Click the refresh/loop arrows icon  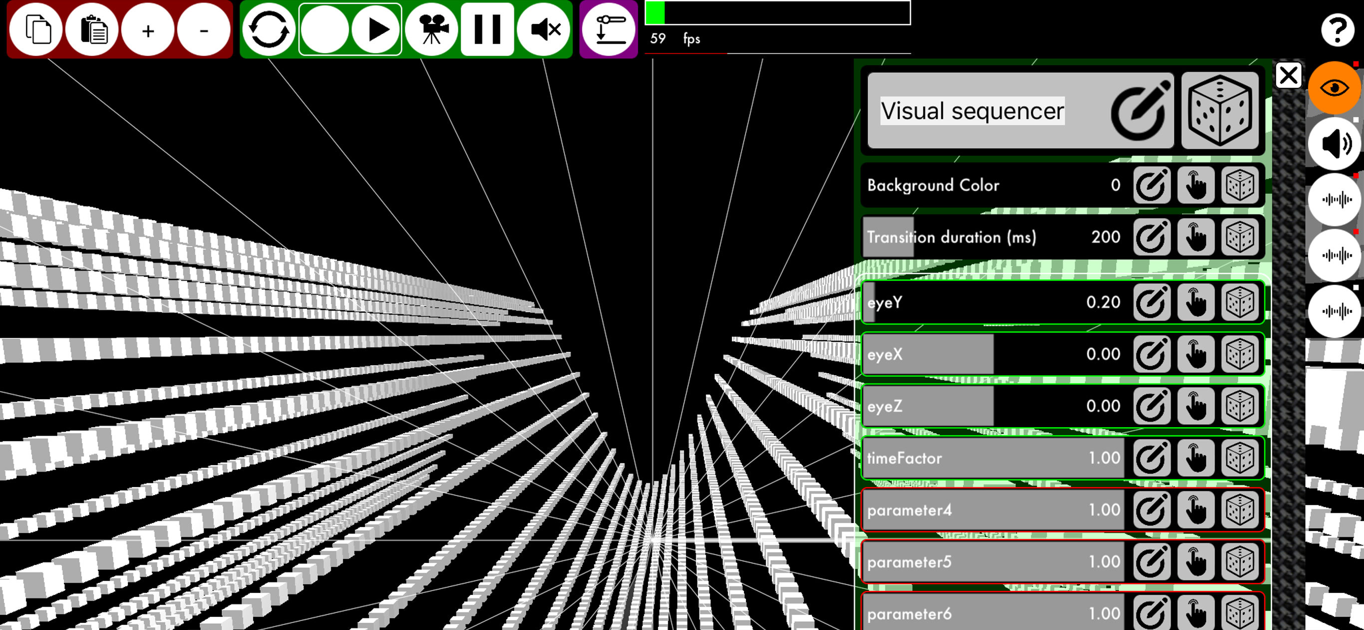[268, 29]
